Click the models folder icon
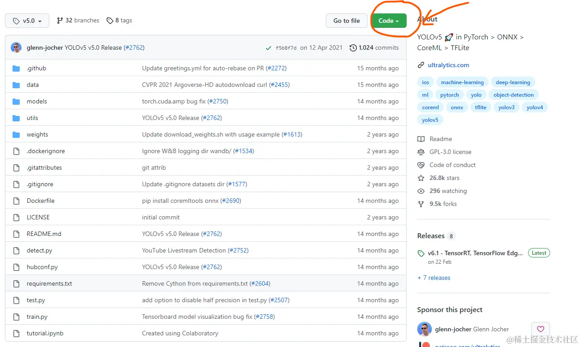The image size is (581, 347). 16,102
